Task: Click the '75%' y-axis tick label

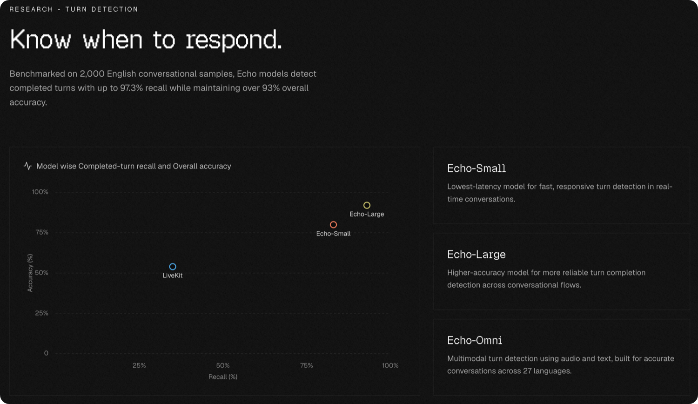Action: 42,232
